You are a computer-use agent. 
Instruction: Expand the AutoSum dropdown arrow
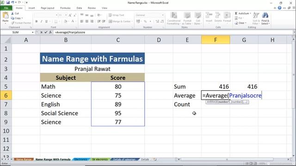(251, 13)
